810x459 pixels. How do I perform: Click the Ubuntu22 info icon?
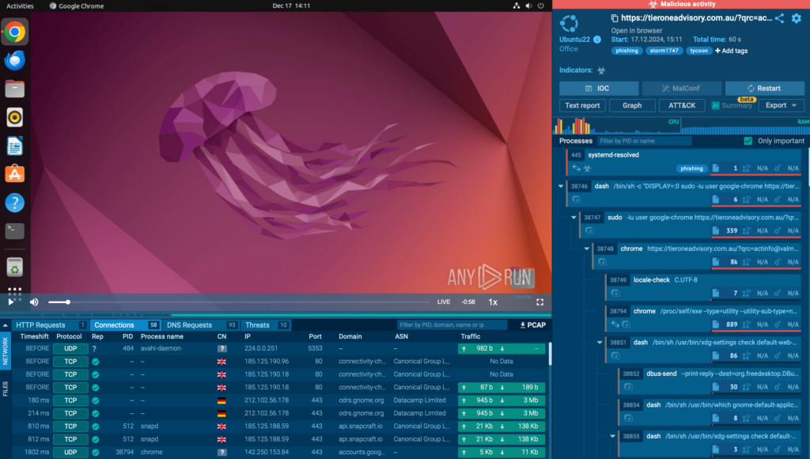597,40
